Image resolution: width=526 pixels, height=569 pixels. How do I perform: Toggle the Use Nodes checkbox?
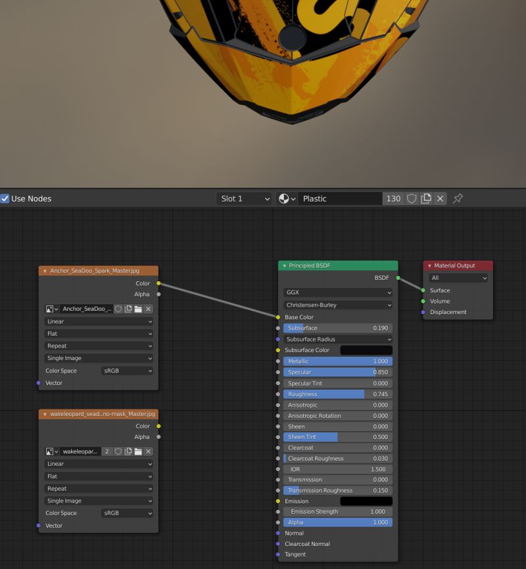coord(6,198)
